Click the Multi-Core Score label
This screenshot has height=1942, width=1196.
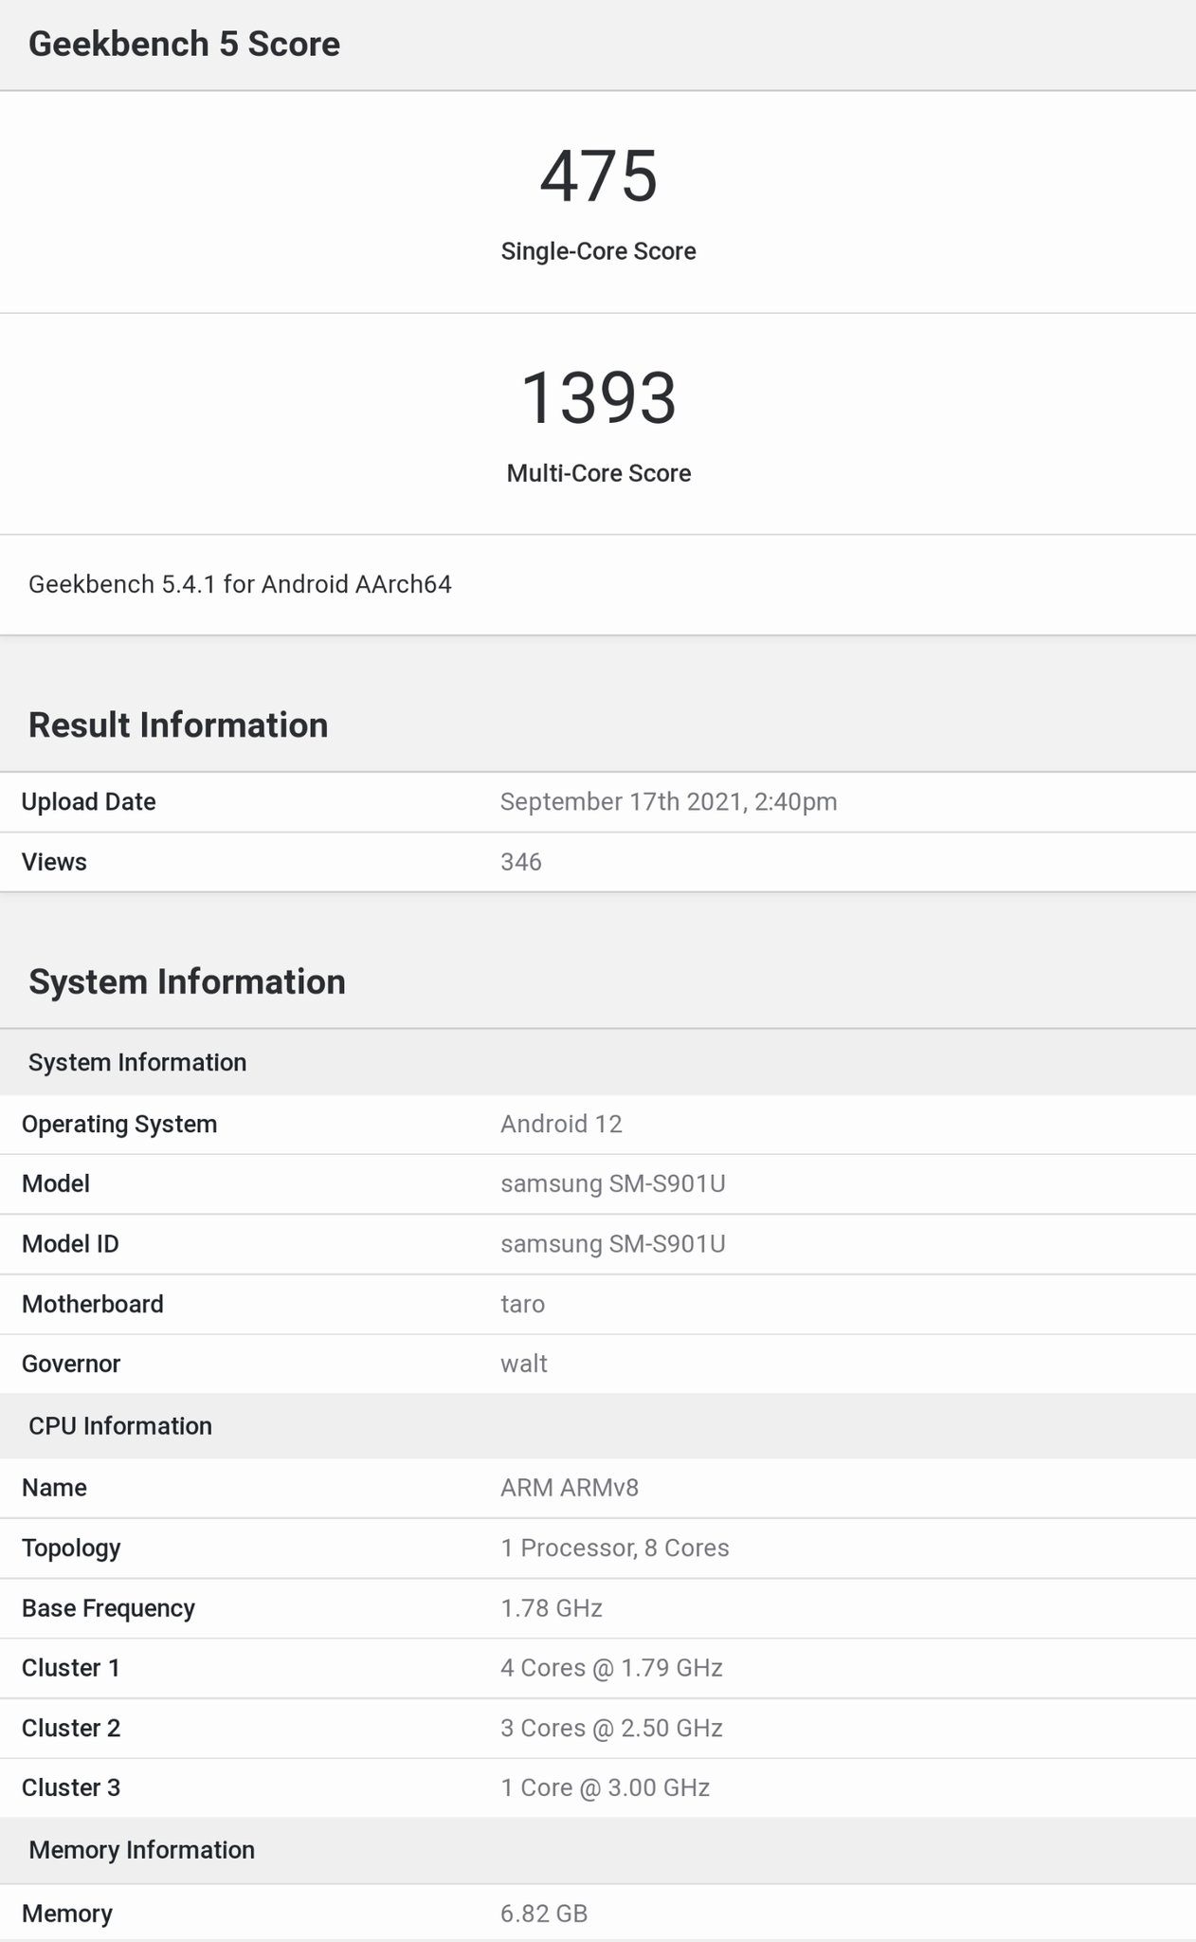click(598, 473)
